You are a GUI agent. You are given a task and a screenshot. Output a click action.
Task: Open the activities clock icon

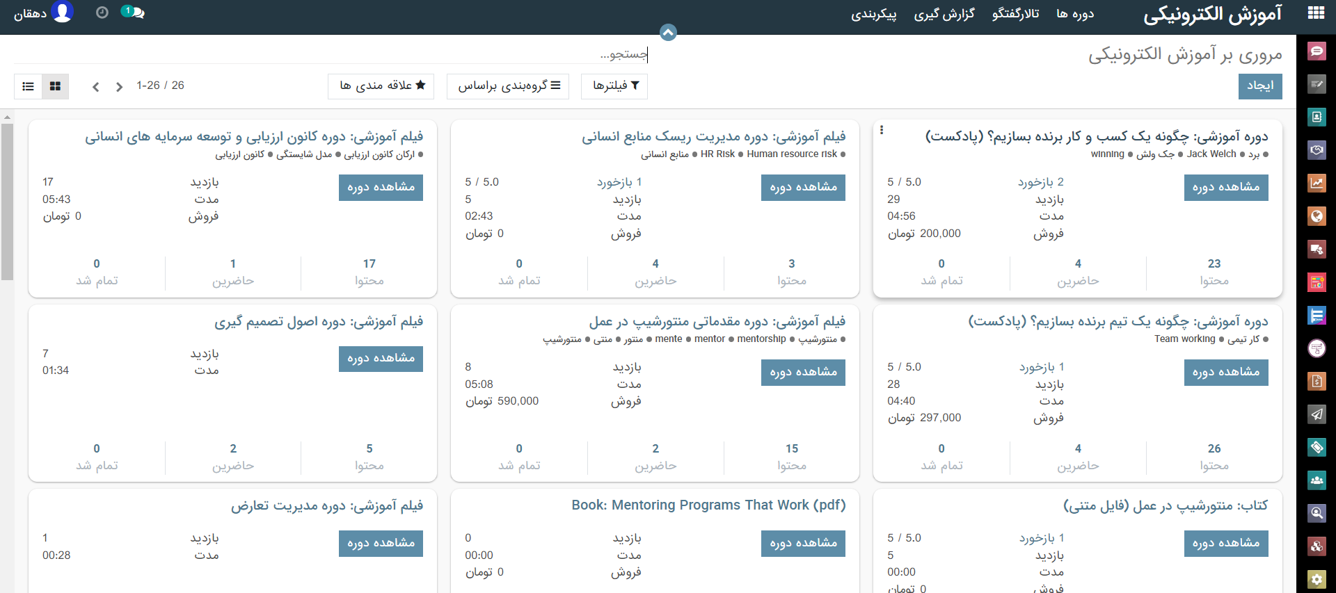point(102,13)
